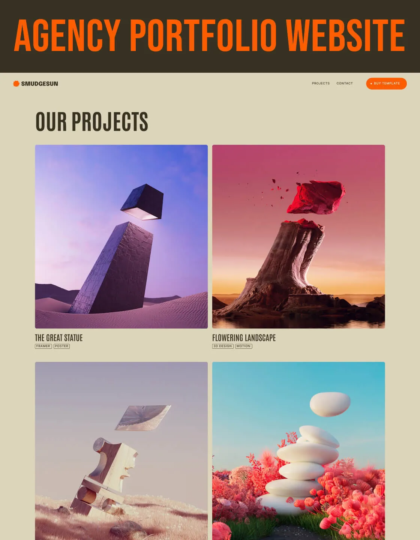
Task: Select the Poster tag
Action: pos(61,346)
